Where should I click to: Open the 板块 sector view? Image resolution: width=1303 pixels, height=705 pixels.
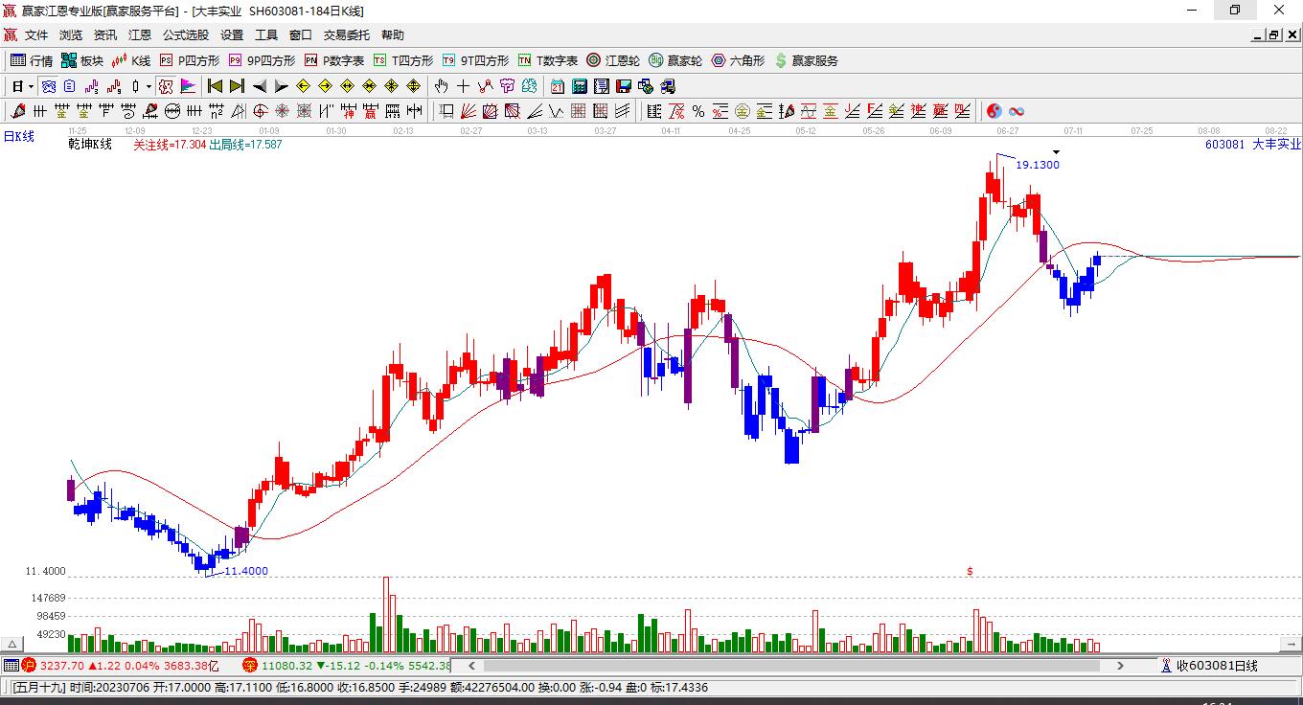point(82,60)
